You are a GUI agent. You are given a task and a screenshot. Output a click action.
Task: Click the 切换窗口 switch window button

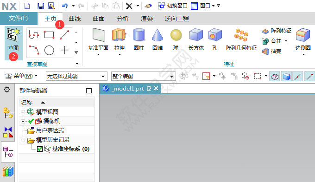pyautogui.click(x=173, y=6)
